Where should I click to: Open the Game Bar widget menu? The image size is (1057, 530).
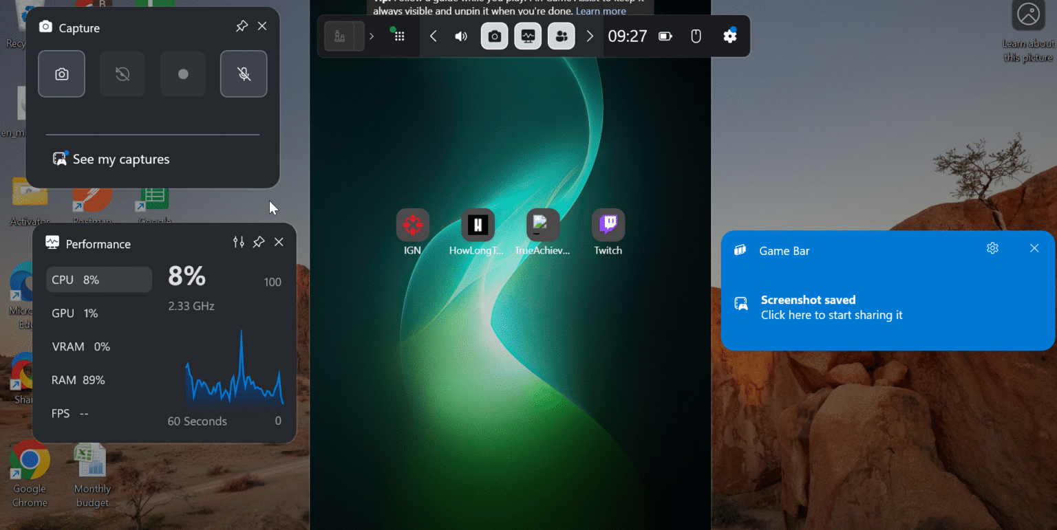pos(399,36)
